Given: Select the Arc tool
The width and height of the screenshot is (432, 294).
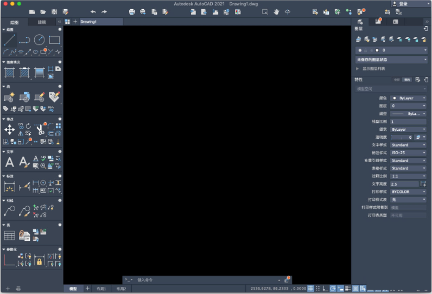Looking at the screenshot, I should pos(5,52).
